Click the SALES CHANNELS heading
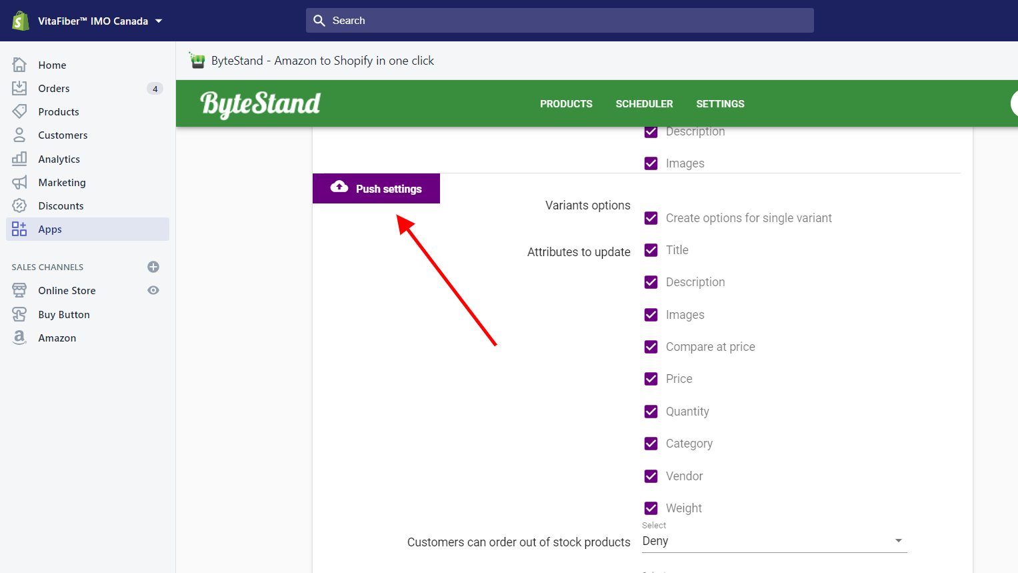Screen dimensions: 1018x573 [47, 267]
